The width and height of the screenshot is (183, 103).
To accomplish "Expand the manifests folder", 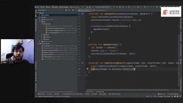I will (x=40, y=15).
